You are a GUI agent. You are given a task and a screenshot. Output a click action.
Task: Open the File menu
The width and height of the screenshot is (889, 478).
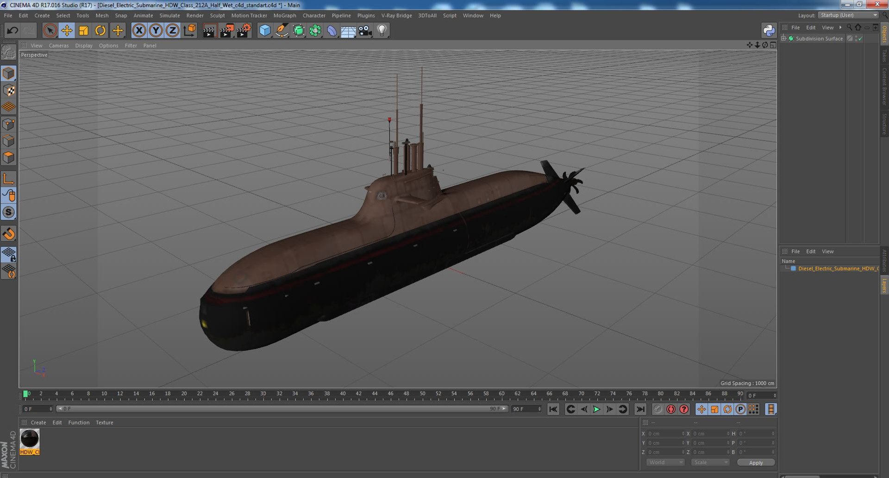tap(8, 15)
